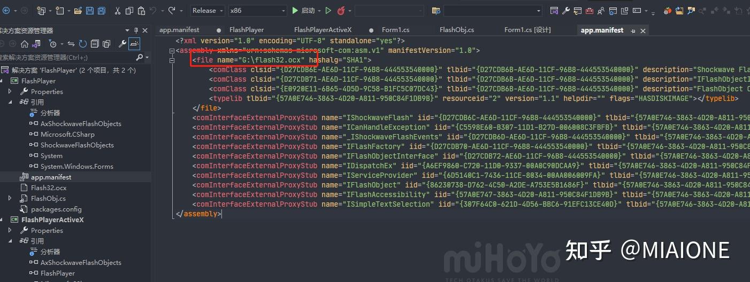
Task: Select app.manifest in Solution Explorer
Action: click(x=51, y=177)
